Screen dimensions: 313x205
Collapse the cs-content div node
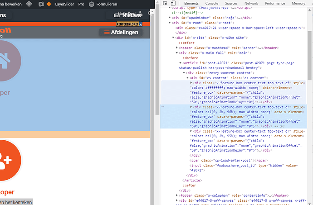click(187, 78)
